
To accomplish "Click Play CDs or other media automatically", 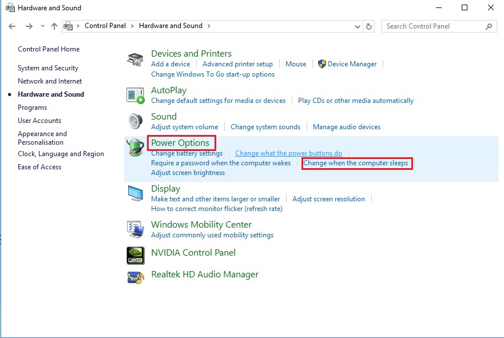I will (x=356, y=101).
